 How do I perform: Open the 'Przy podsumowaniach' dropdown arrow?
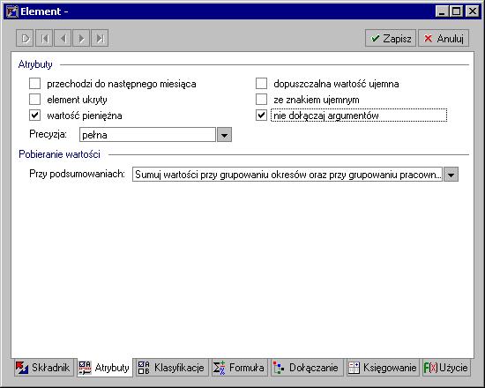[451, 175]
